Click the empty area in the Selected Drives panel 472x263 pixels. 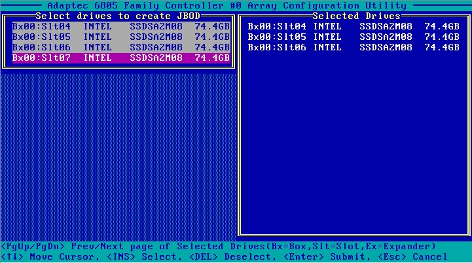click(354, 144)
